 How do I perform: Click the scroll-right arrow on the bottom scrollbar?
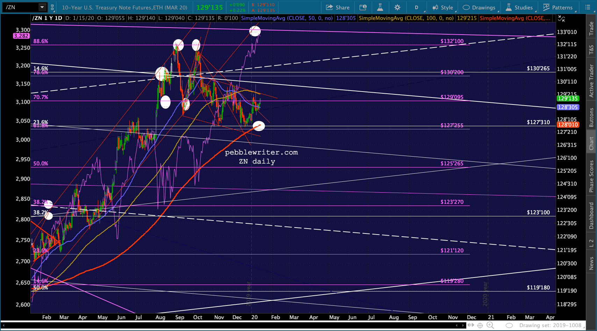464,325
